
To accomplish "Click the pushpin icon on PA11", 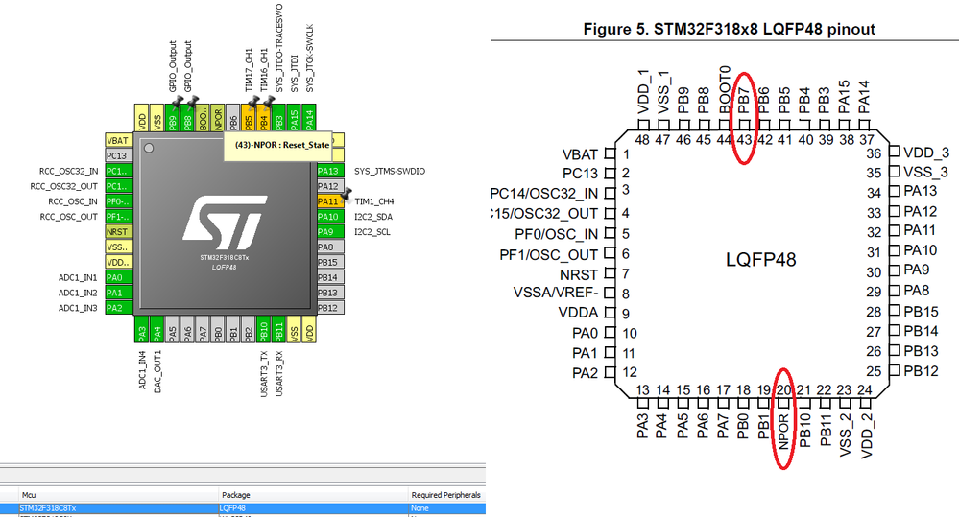I will click(x=347, y=194).
